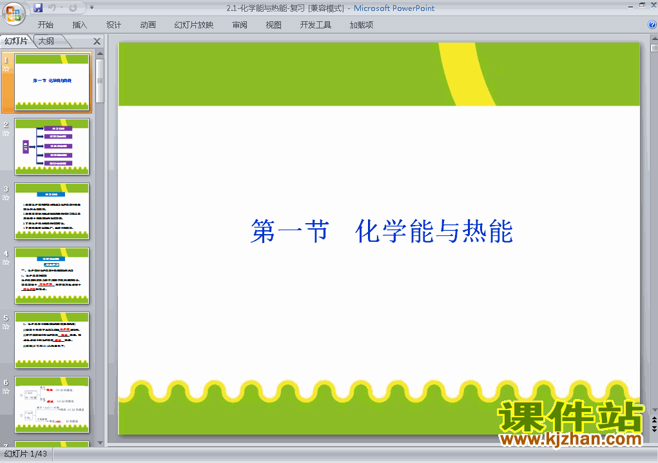This screenshot has width=658, height=463.
Task: Minimize the PowerPoint window
Action: [x=630, y=6]
